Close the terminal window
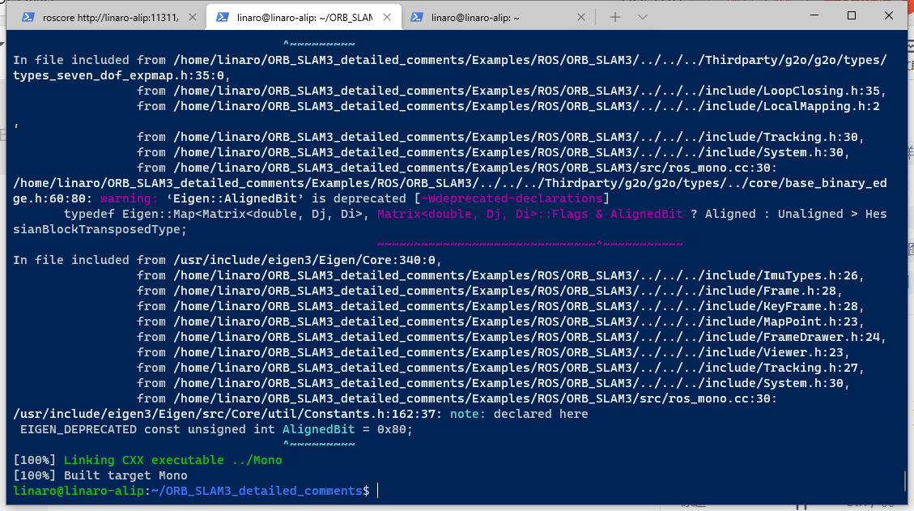The height and width of the screenshot is (511, 914). (x=889, y=15)
